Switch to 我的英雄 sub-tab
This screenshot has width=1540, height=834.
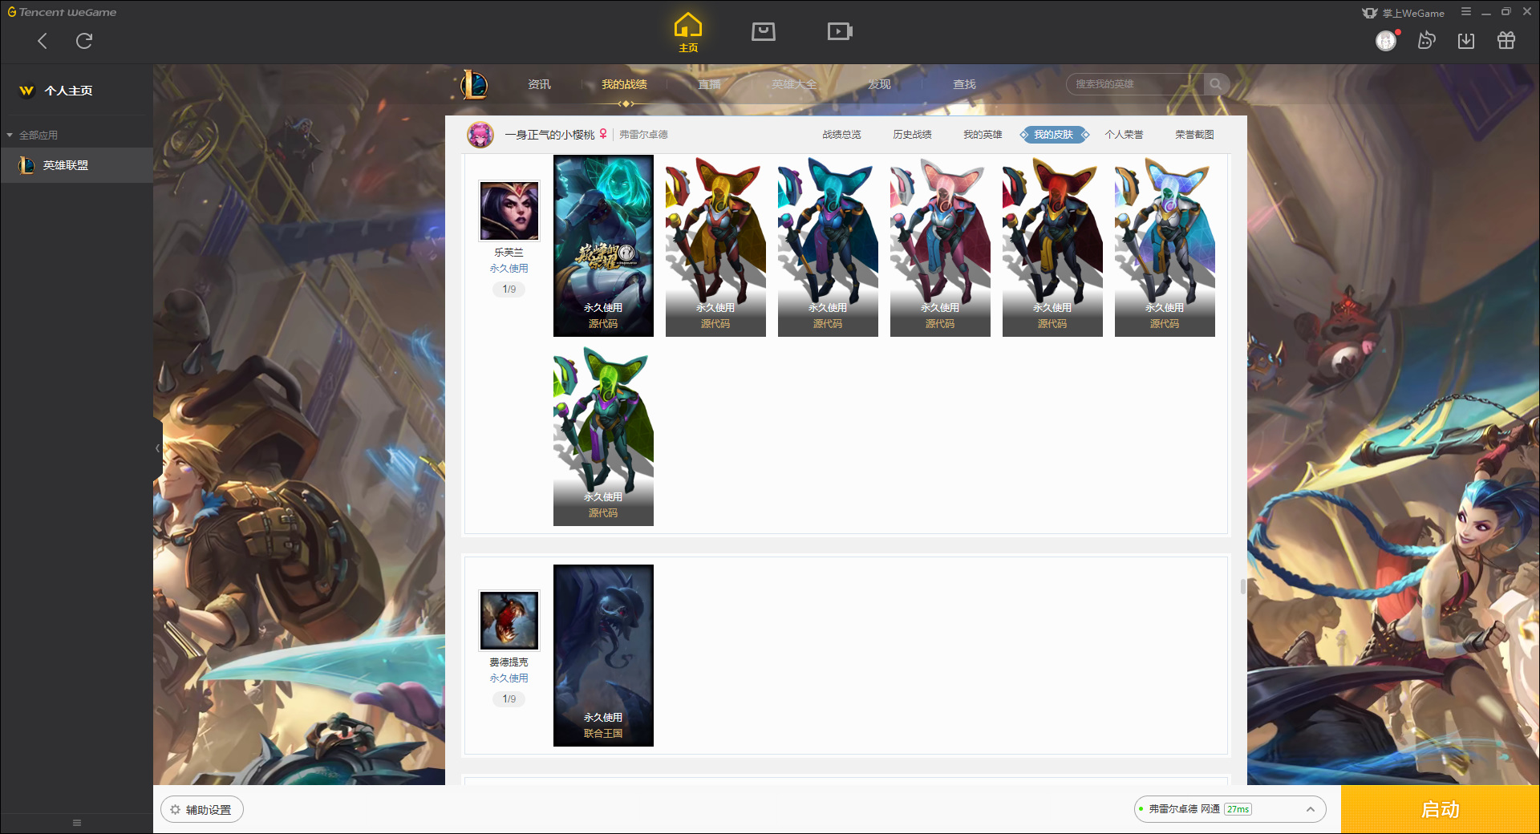coord(983,135)
